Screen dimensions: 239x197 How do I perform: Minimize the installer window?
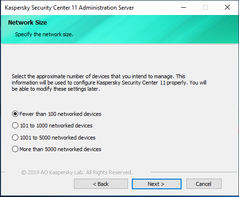[183, 7]
